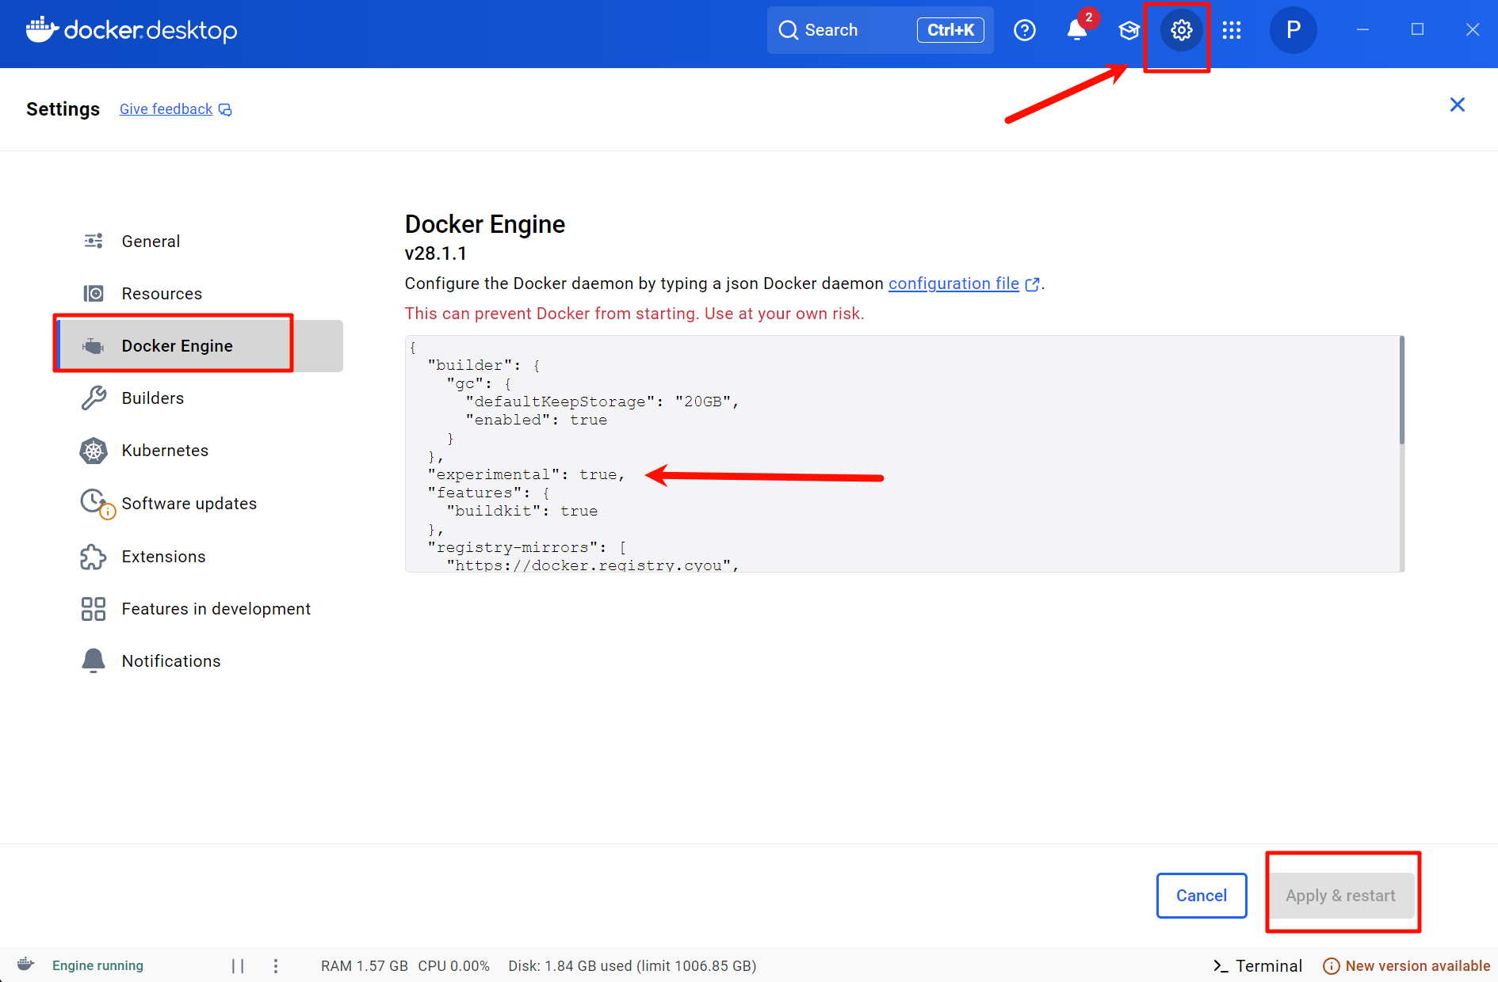Click the Cancel button
Viewport: 1498px width, 982px height.
click(1202, 896)
